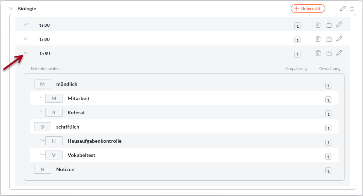Collapse the 1b BU row chevron
The height and width of the screenshot is (196, 363).
point(26,53)
